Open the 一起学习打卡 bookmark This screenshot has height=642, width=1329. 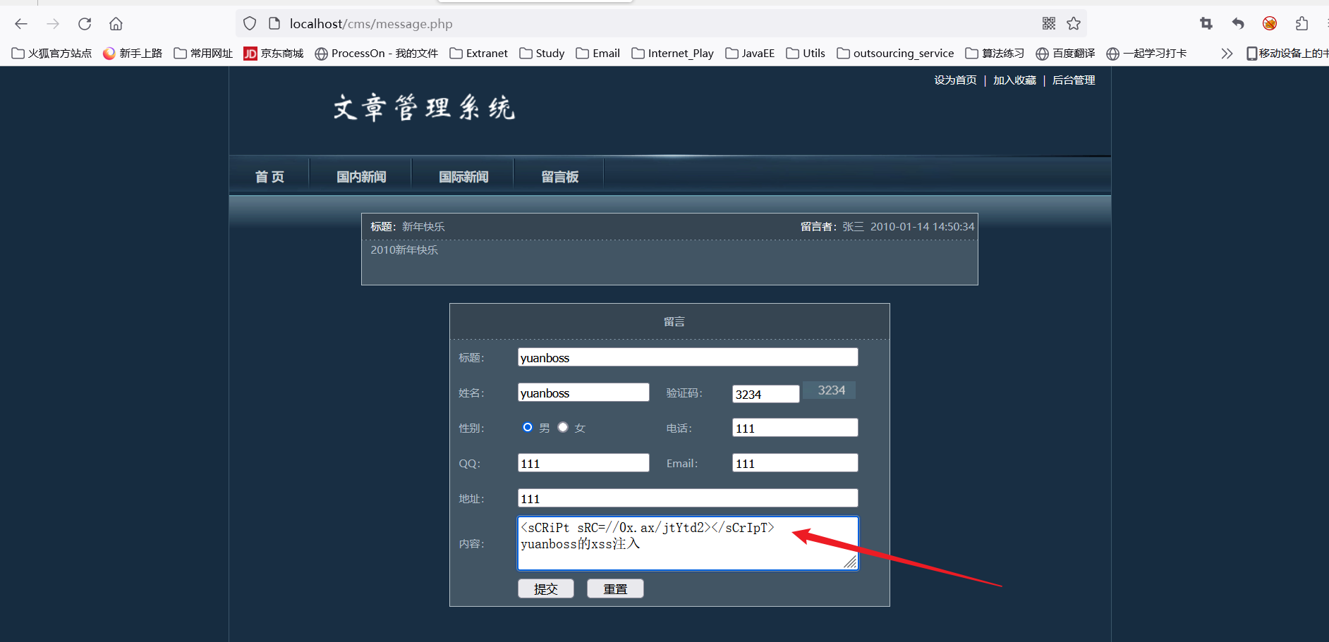click(x=1146, y=54)
